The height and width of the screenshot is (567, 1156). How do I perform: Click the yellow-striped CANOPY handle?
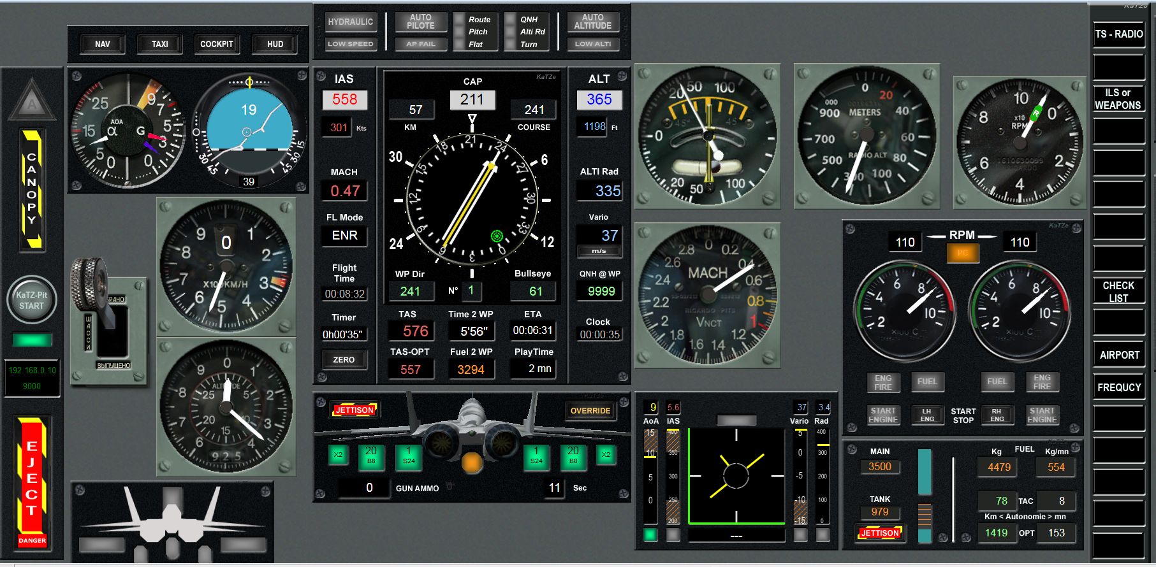click(32, 189)
